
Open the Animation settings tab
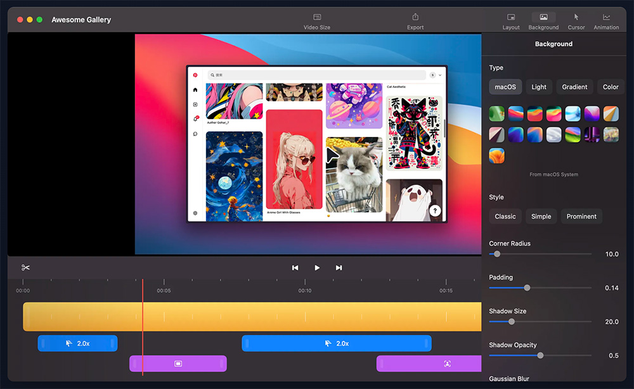pos(606,22)
